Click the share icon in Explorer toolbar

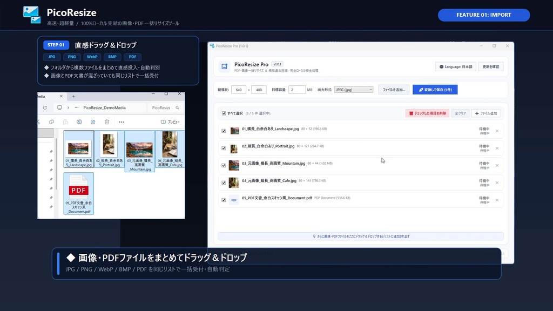93,121
